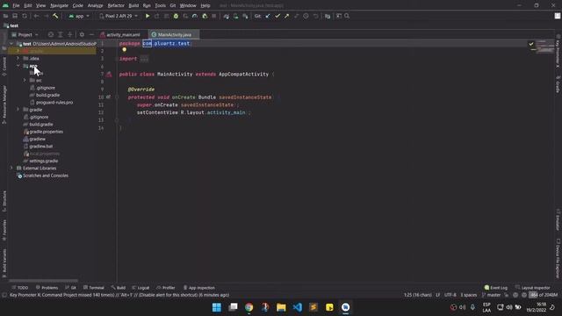Open Project panel settings gear icon
This screenshot has width=562, height=316.
point(82,35)
